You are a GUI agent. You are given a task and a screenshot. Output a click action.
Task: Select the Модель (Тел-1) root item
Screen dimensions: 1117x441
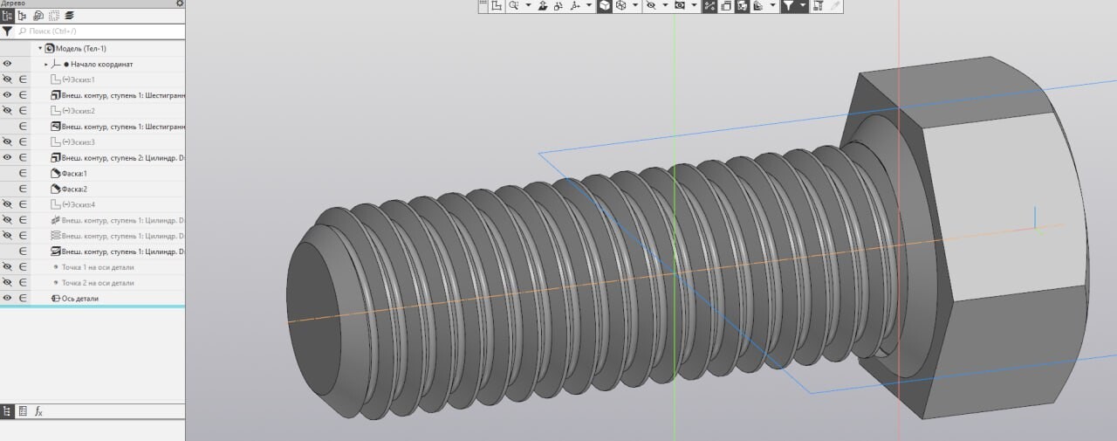tap(81, 48)
